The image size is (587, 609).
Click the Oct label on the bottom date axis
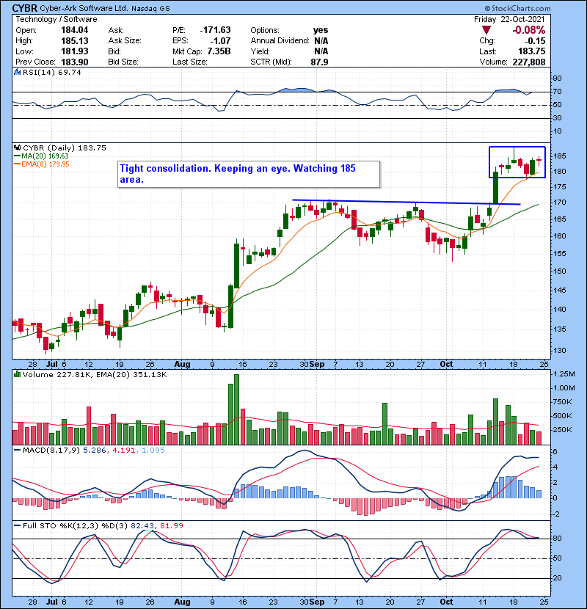446,602
